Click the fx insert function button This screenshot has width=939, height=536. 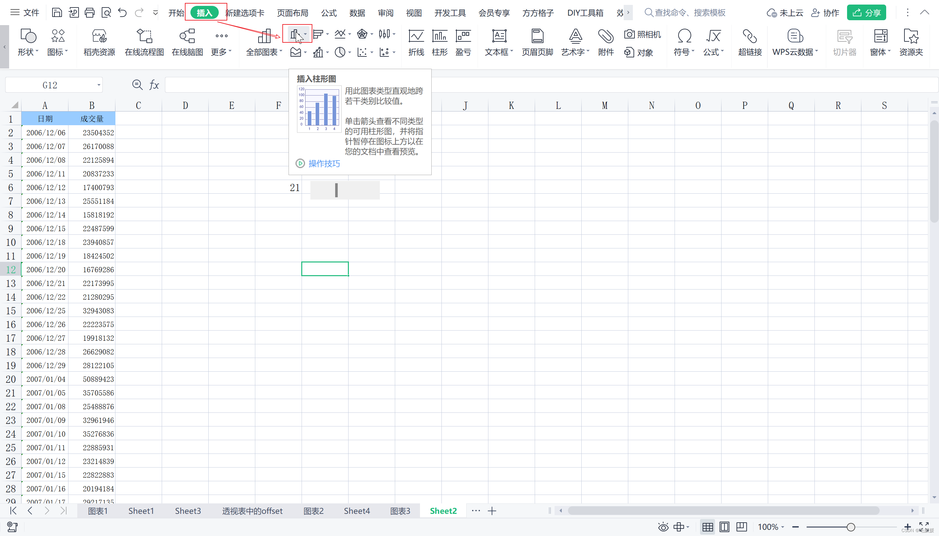(x=154, y=85)
